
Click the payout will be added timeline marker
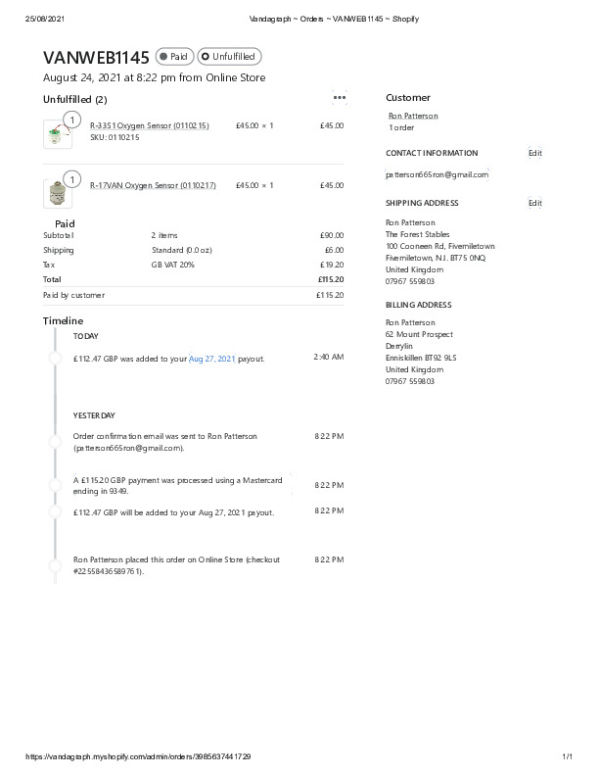point(56,510)
